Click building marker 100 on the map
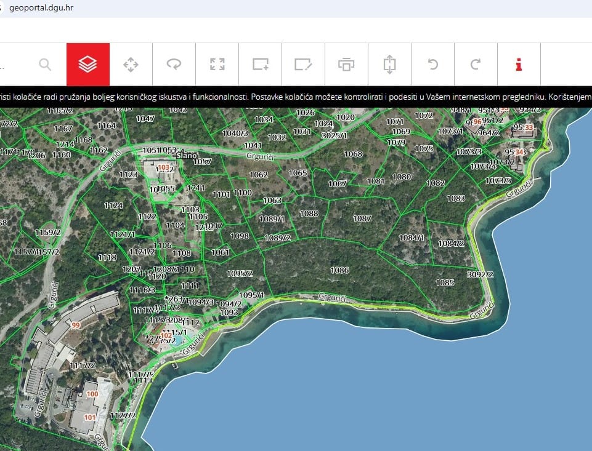Screen dimensions: 592x451 click(x=92, y=394)
